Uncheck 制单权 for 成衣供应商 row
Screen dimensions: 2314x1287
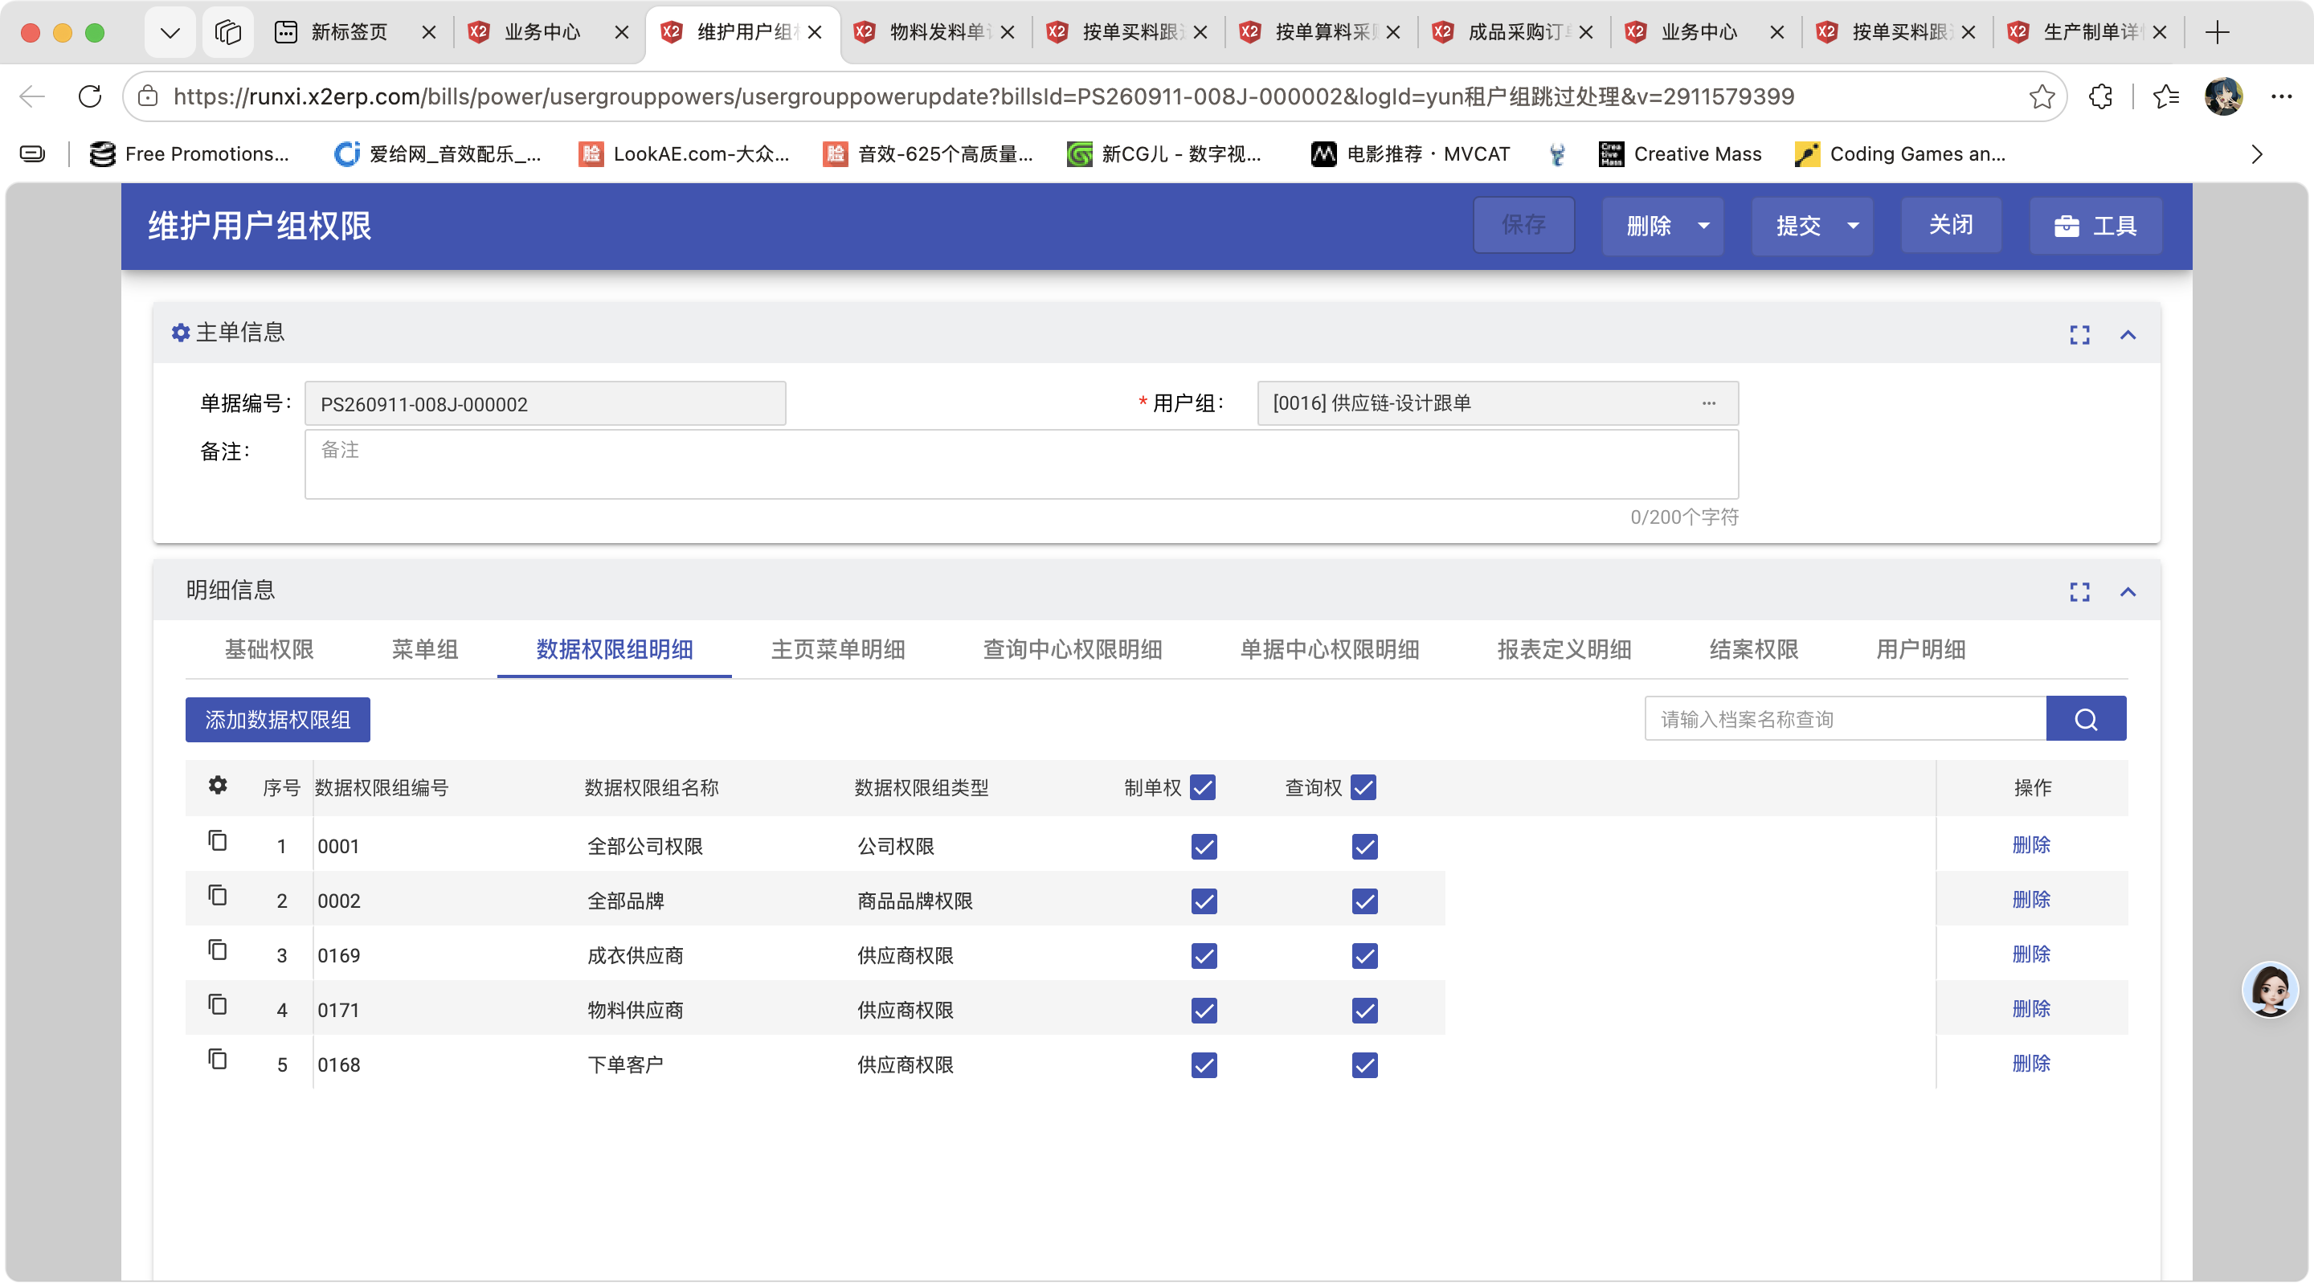(x=1204, y=955)
